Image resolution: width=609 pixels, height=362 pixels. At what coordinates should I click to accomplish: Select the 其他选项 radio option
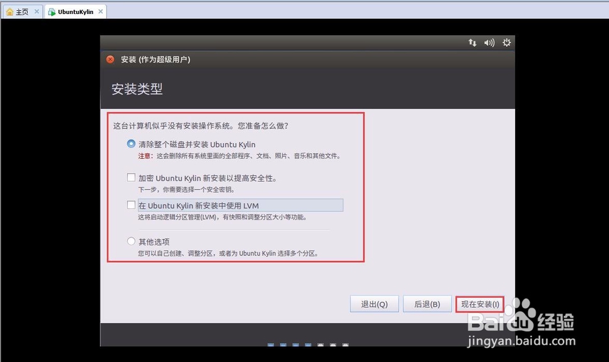tap(131, 241)
